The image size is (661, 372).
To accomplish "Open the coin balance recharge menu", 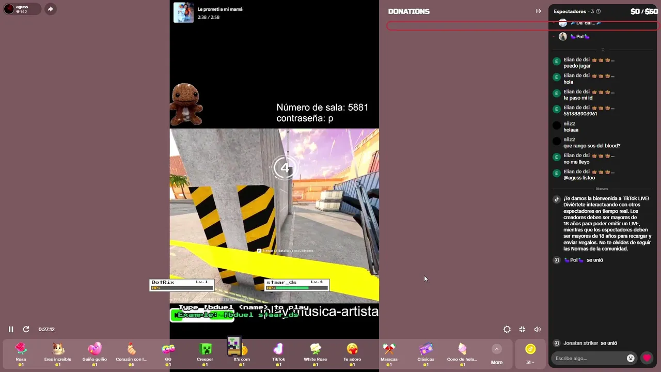I will (530, 354).
